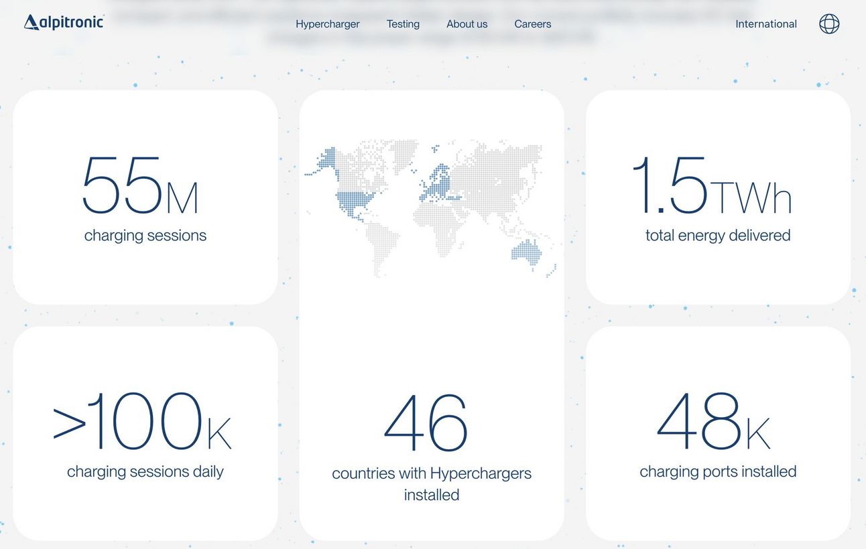Click the 1.5TWh statistic
Image resolution: width=866 pixels, height=549 pixels.
pyautogui.click(x=712, y=185)
